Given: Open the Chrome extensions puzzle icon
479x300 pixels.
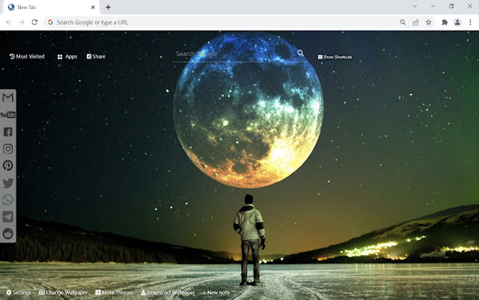Looking at the screenshot, I should (444, 22).
